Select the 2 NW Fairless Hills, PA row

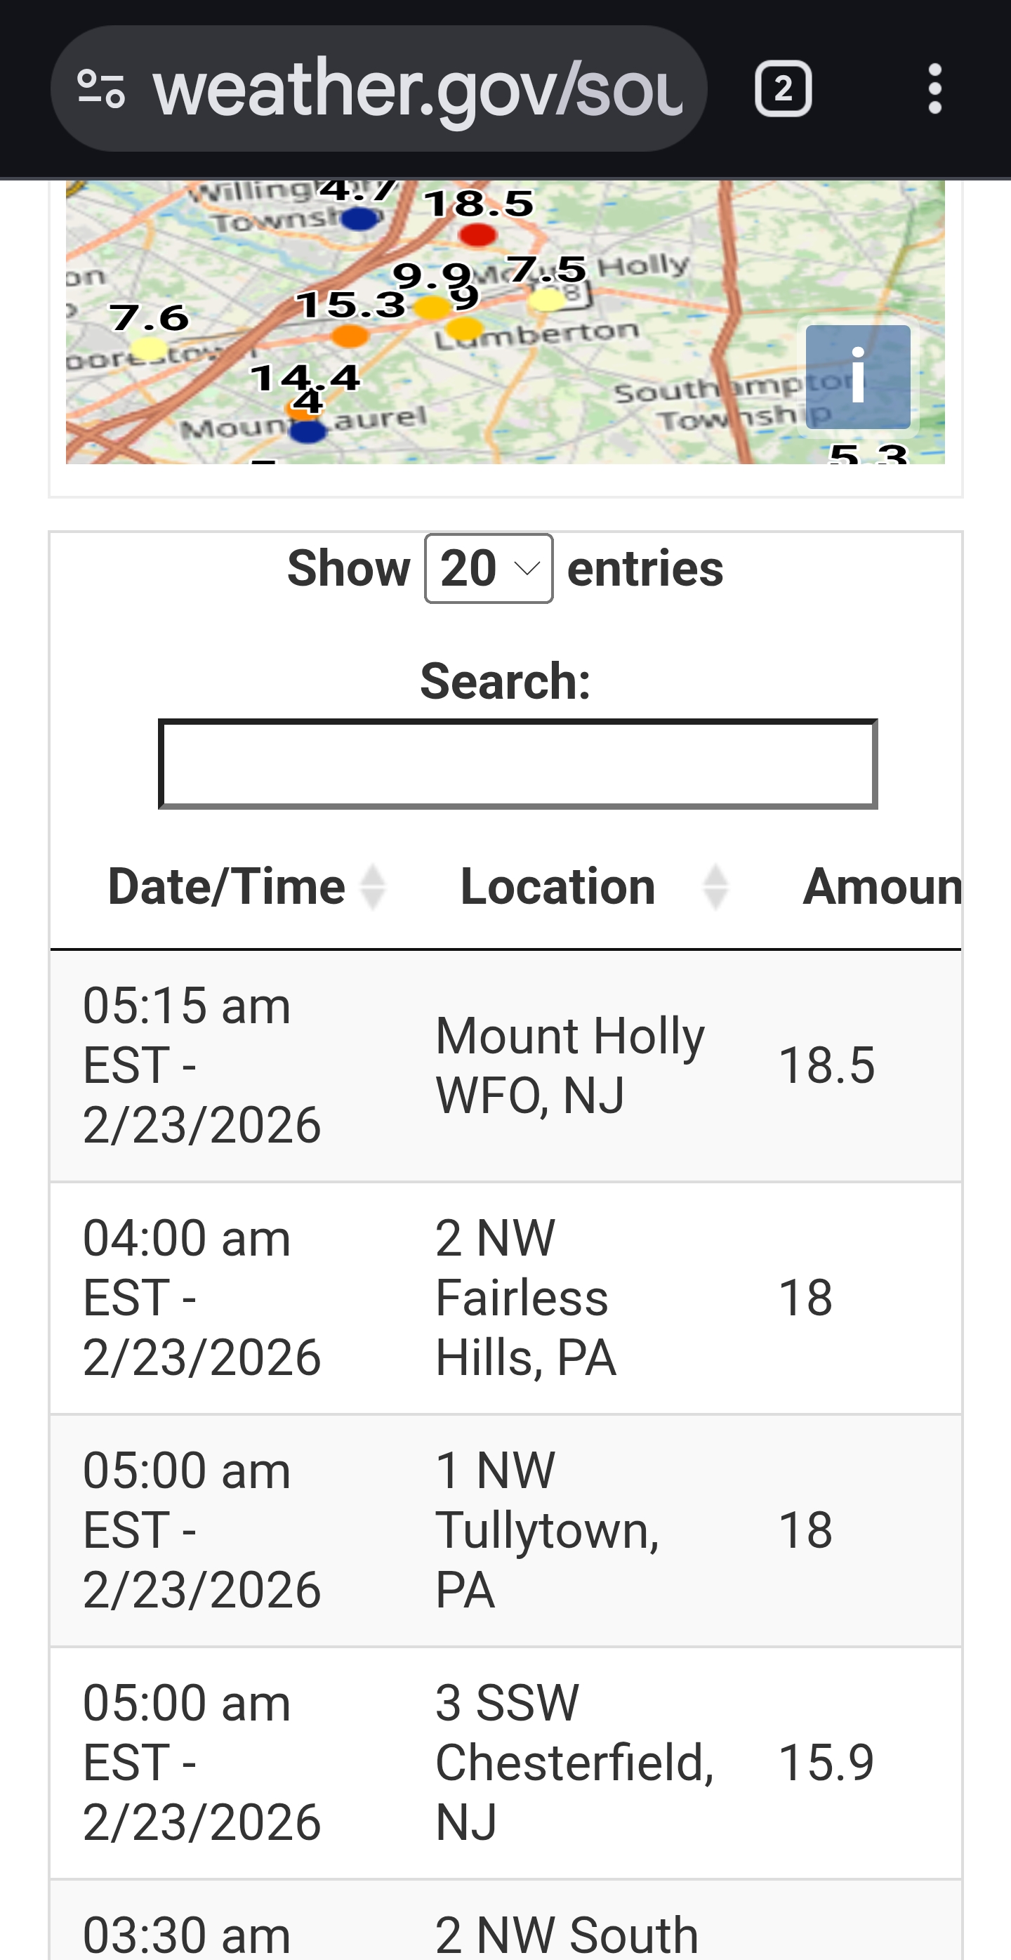(505, 1298)
